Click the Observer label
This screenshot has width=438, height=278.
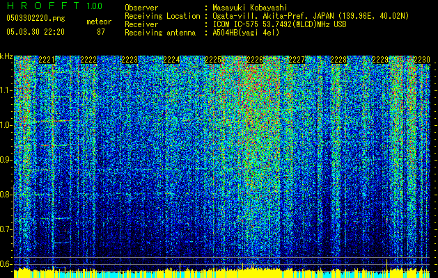click(x=141, y=8)
